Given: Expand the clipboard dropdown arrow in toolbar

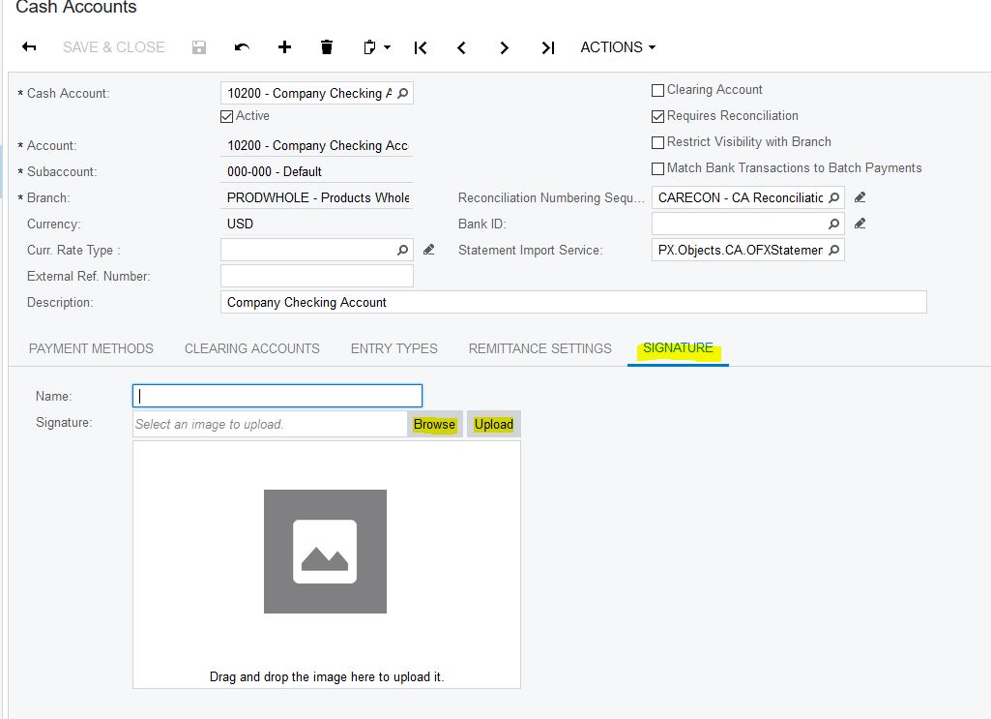Looking at the screenshot, I should point(387,47).
